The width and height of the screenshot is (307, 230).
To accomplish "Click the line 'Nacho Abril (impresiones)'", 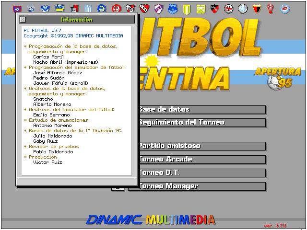I will (x=66, y=62).
